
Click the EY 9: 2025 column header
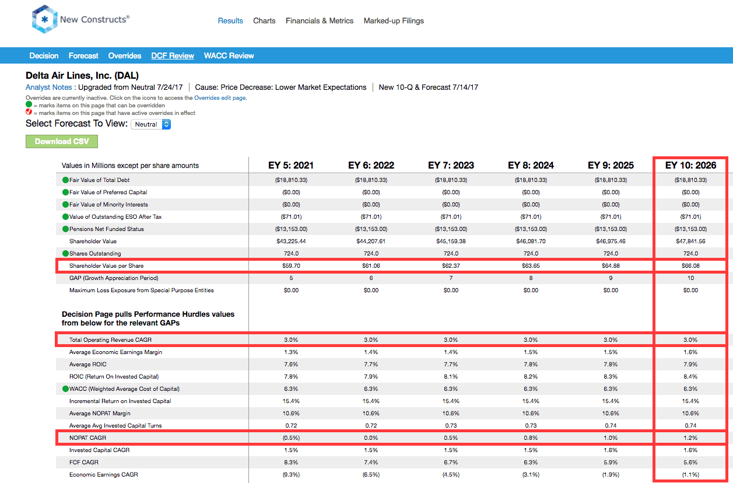(x=611, y=165)
